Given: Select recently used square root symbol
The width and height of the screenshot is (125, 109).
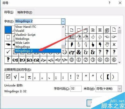Looking at the screenshot, I should 15,76.
